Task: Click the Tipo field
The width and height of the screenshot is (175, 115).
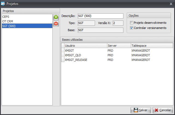Action: [86, 23]
